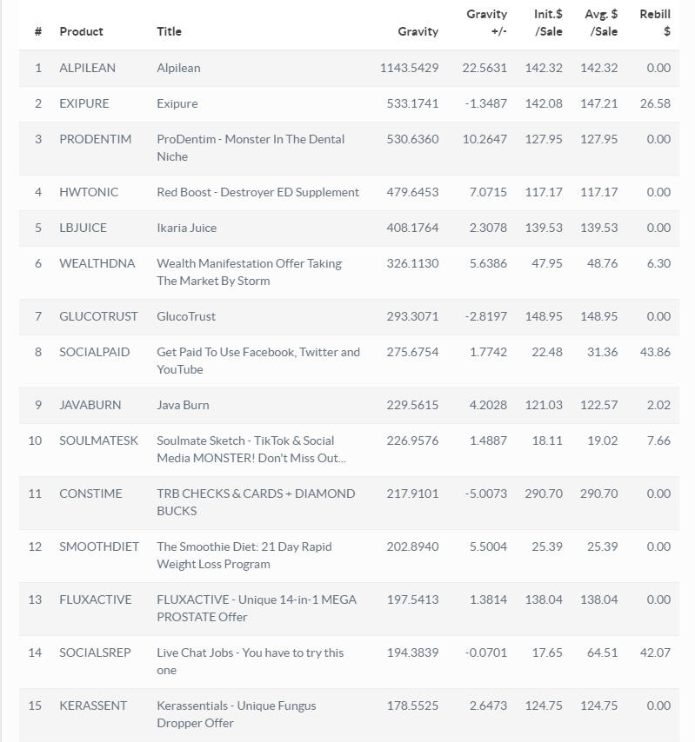Select the JAVABURN product cell
Image resolution: width=695 pixels, height=742 pixels.
pos(90,405)
